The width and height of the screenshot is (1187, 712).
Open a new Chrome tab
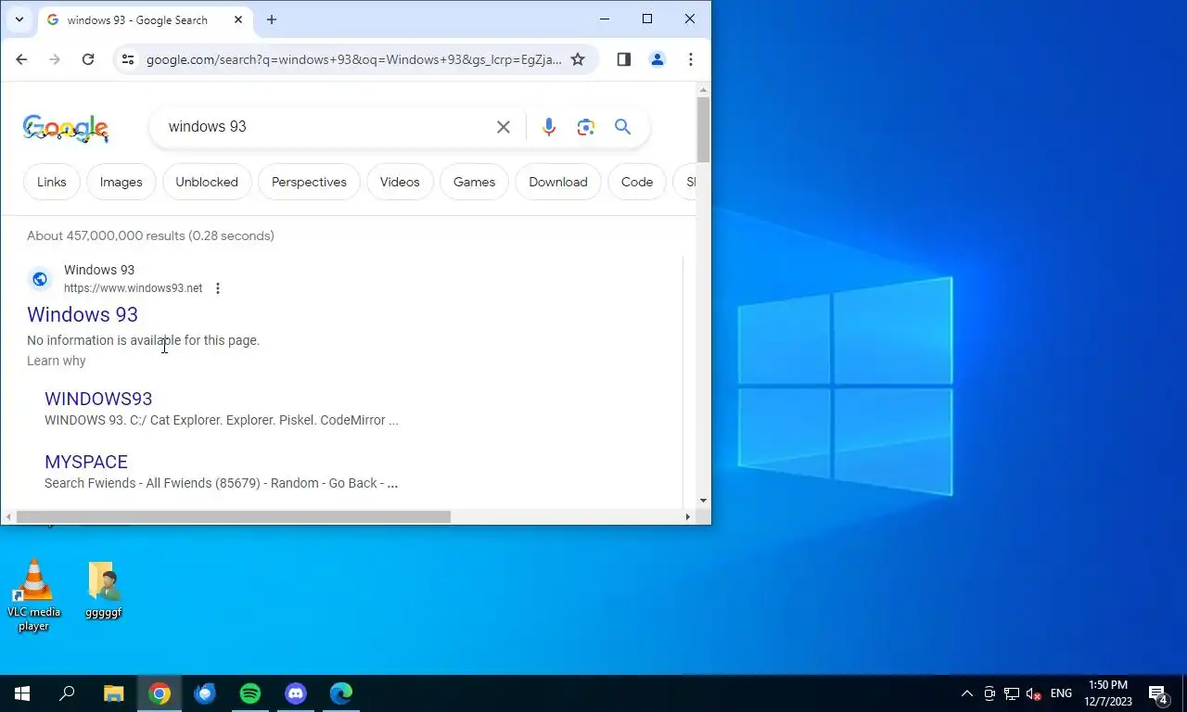(272, 19)
